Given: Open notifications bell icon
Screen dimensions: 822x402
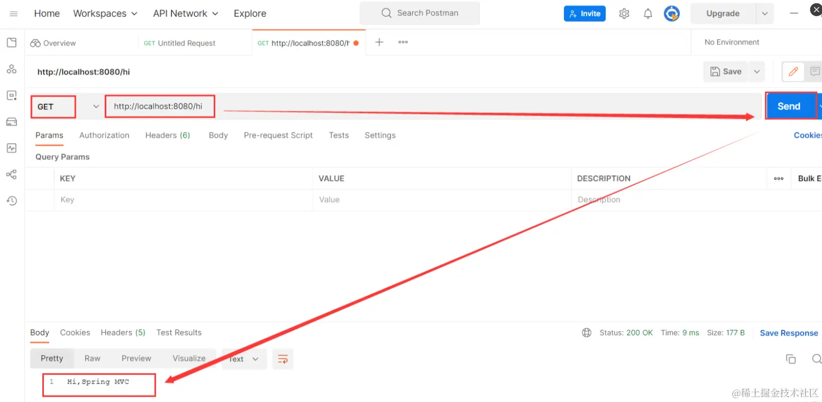Looking at the screenshot, I should pos(648,14).
